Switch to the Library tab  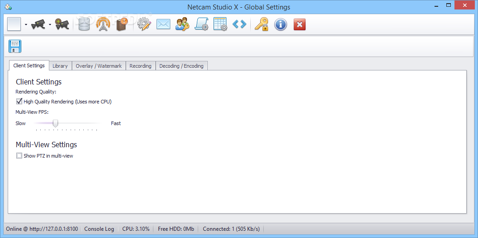click(x=60, y=65)
